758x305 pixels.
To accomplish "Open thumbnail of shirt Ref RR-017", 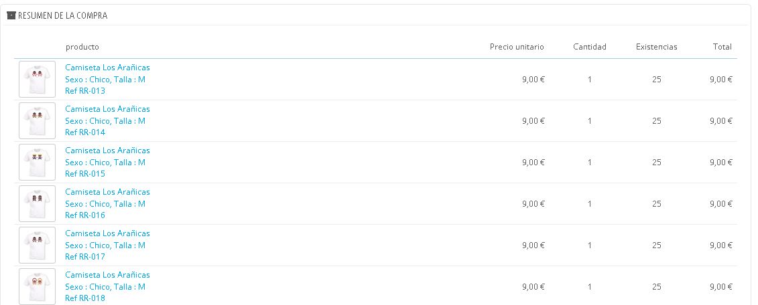I will coord(37,245).
